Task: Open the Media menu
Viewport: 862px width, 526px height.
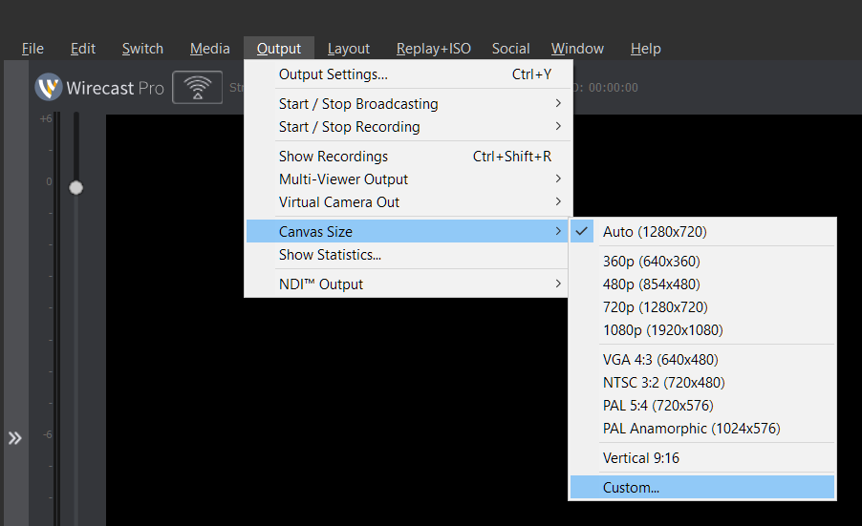Action: [x=210, y=49]
